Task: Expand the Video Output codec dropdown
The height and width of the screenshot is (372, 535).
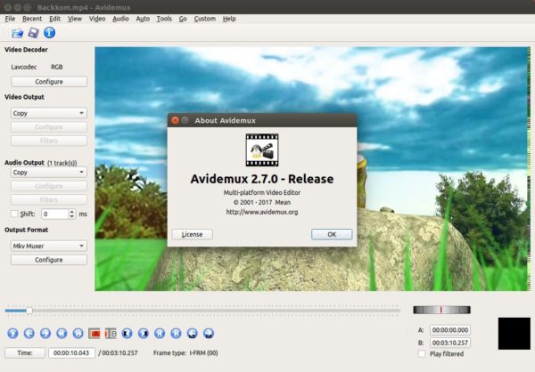Action: click(x=48, y=113)
